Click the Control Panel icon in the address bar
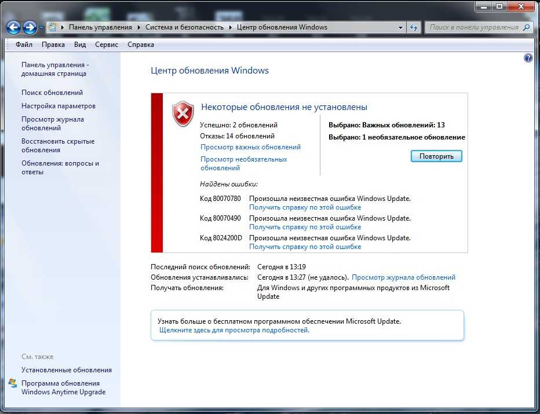540x414 pixels. 52,27
